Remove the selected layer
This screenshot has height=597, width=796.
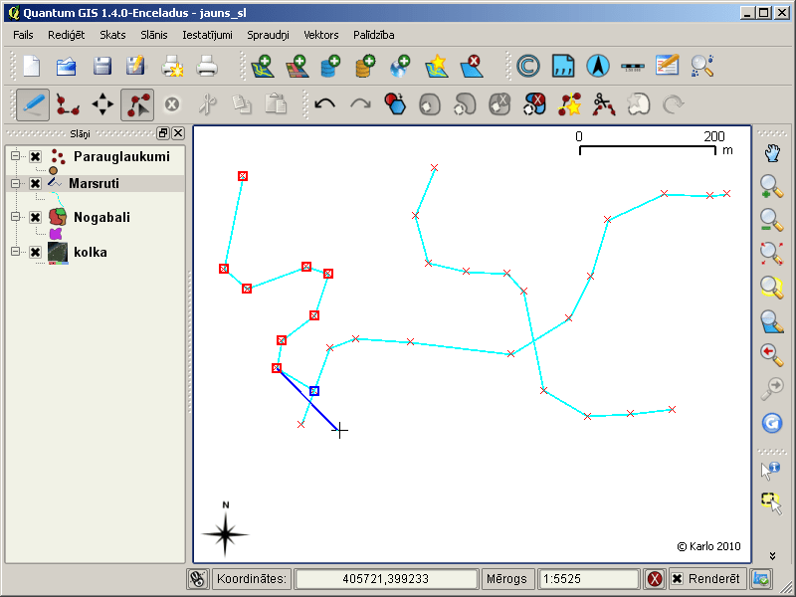point(472,67)
